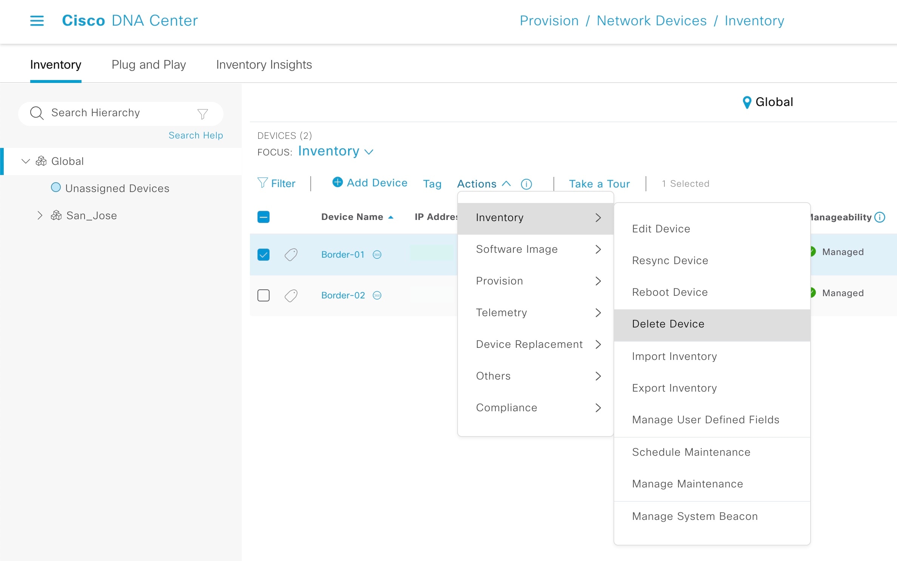
Task: Click the Search Hierarchy input field
Action: pos(121,113)
